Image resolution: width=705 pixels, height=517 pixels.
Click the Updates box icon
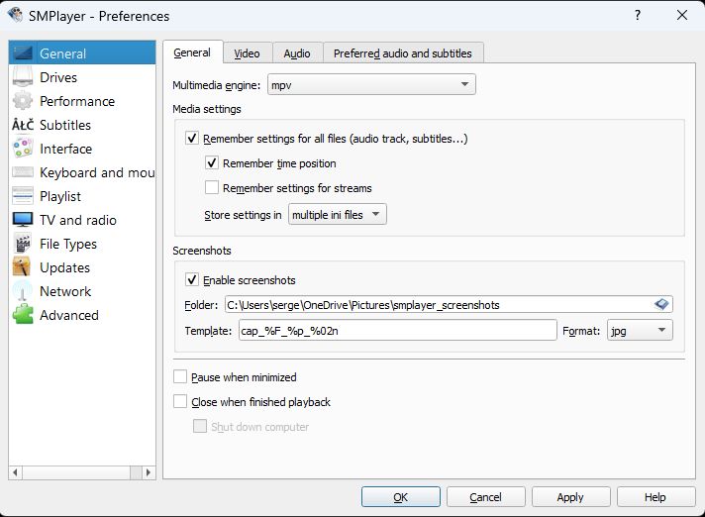[x=23, y=267]
